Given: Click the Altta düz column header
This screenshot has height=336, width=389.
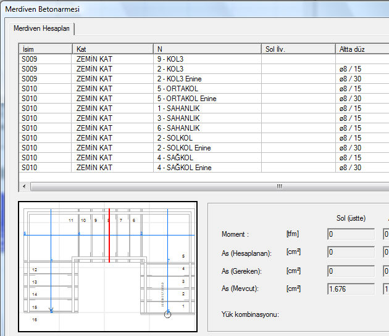Looking at the screenshot, I should click(362, 49).
